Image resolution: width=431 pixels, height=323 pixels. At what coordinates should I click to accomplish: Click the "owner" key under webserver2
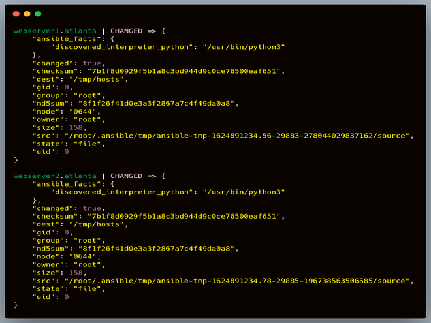tap(48, 264)
